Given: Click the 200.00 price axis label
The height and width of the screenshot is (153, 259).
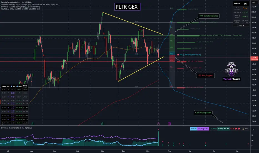Looking at the screenshot, I should click(254, 23).
